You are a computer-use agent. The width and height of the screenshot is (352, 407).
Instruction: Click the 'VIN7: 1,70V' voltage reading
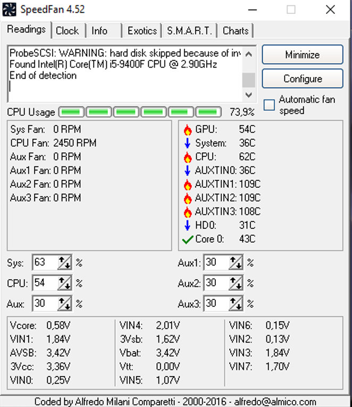click(259, 367)
